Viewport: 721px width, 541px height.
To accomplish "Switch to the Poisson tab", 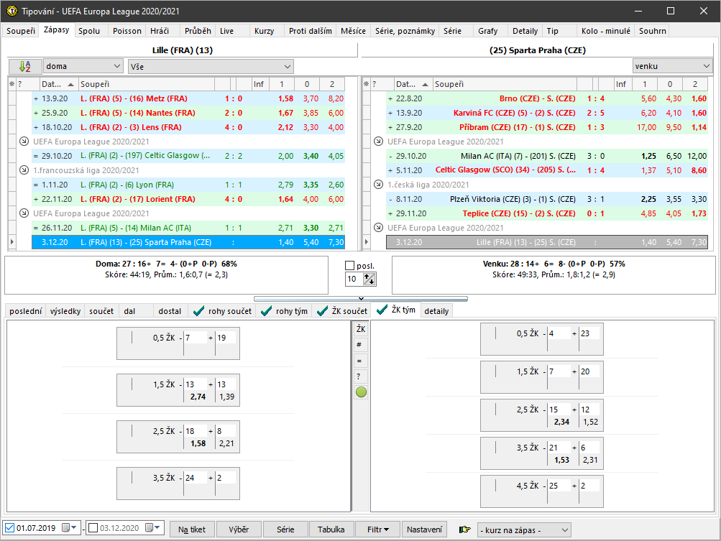I will tap(127, 31).
